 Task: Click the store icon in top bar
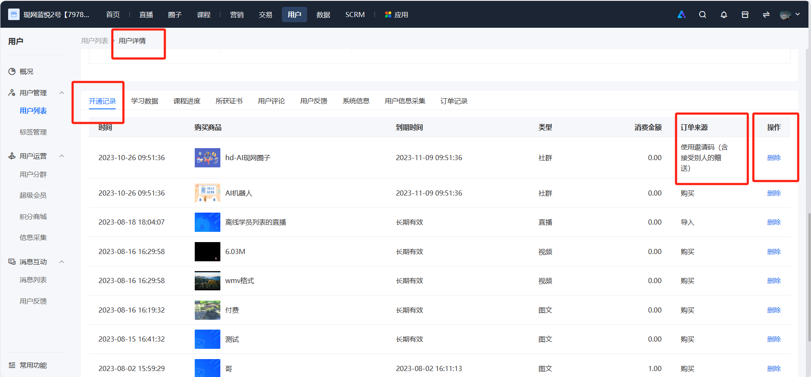(745, 15)
